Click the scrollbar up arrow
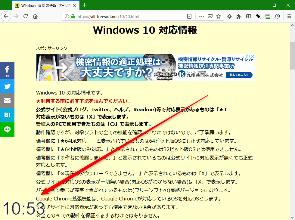The image size is (295, 220). [x=292, y=25]
